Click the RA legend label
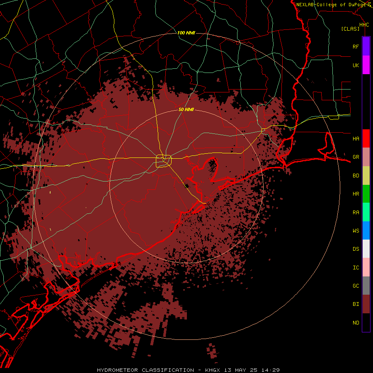This screenshot has width=373, height=373. click(x=356, y=212)
